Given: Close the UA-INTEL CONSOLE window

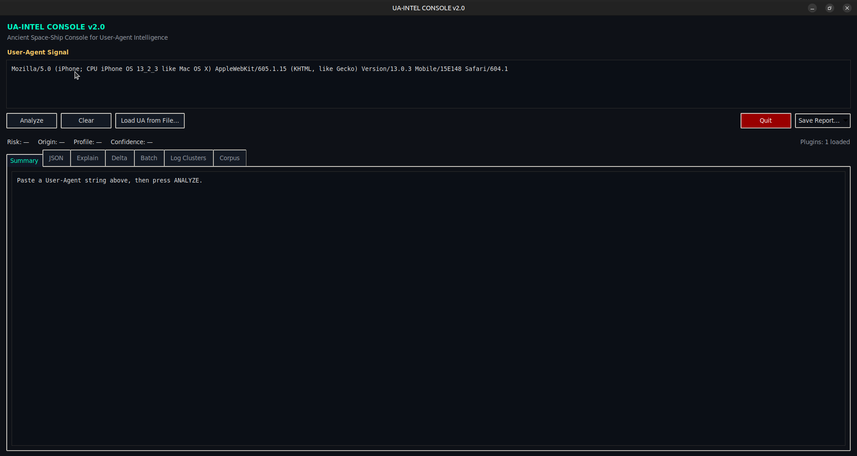Looking at the screenshot, I should click(x=847, y=8).
